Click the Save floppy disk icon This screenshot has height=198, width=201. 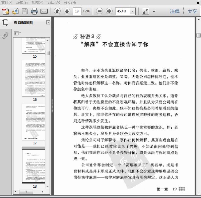pyautogui.click(x=25, y=11)
